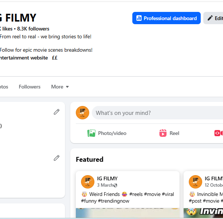Screen dimensions: 223x219
Task: Click the 'Weird Friends' caption text
Action: point(104,194)
